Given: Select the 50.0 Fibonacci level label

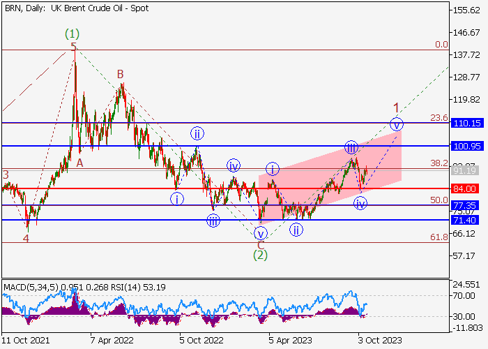Looking at the screenshot, I should pyautogui.click(x=439, y=200).
